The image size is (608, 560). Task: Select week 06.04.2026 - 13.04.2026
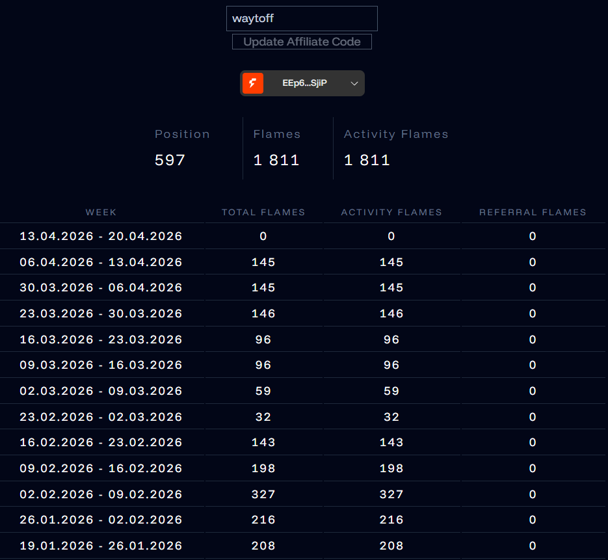[101, 262]
